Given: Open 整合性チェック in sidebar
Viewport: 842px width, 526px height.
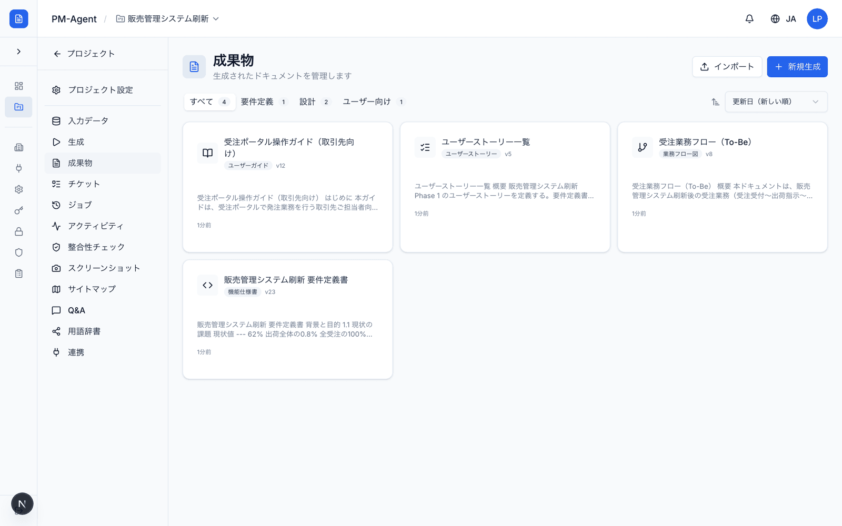Looking at the screenshot, I should pyautogui.click(x=103, y=247).
